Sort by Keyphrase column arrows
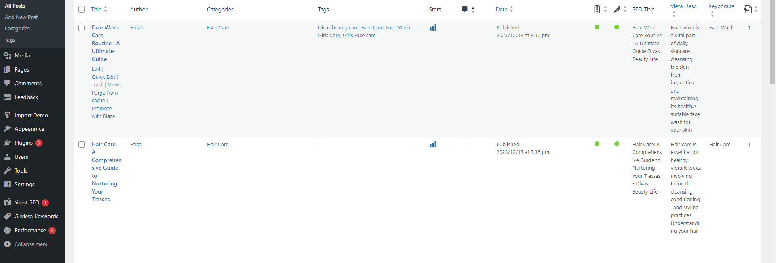Viewport: 776px width, 263px height. [x=712, y=14]
